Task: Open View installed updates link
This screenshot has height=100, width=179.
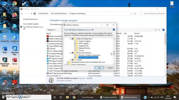Action: click(31, 24)
